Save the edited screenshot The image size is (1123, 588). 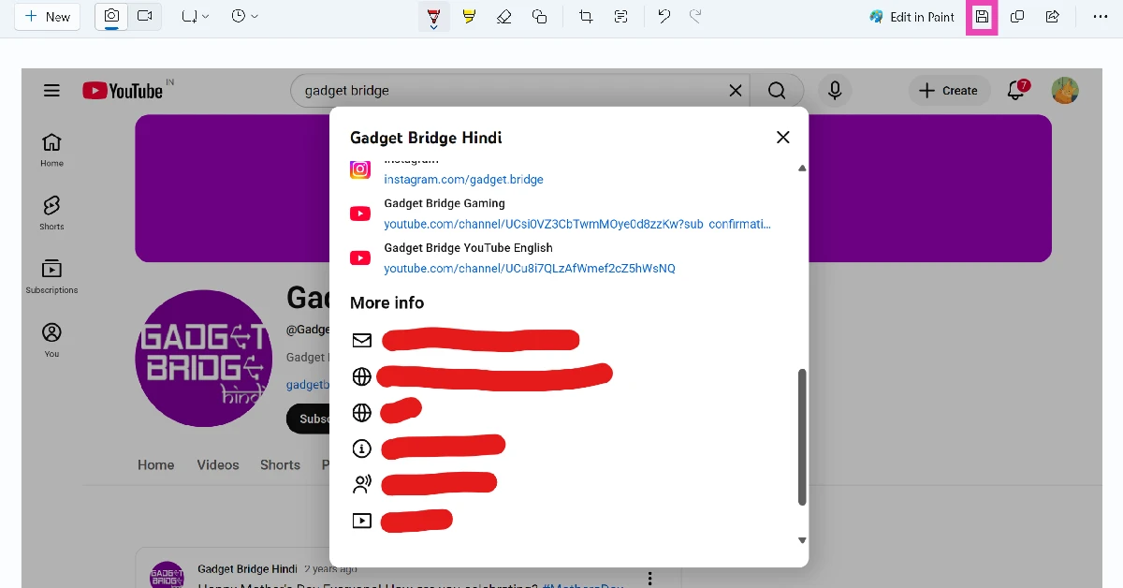(x=982, y=16)
